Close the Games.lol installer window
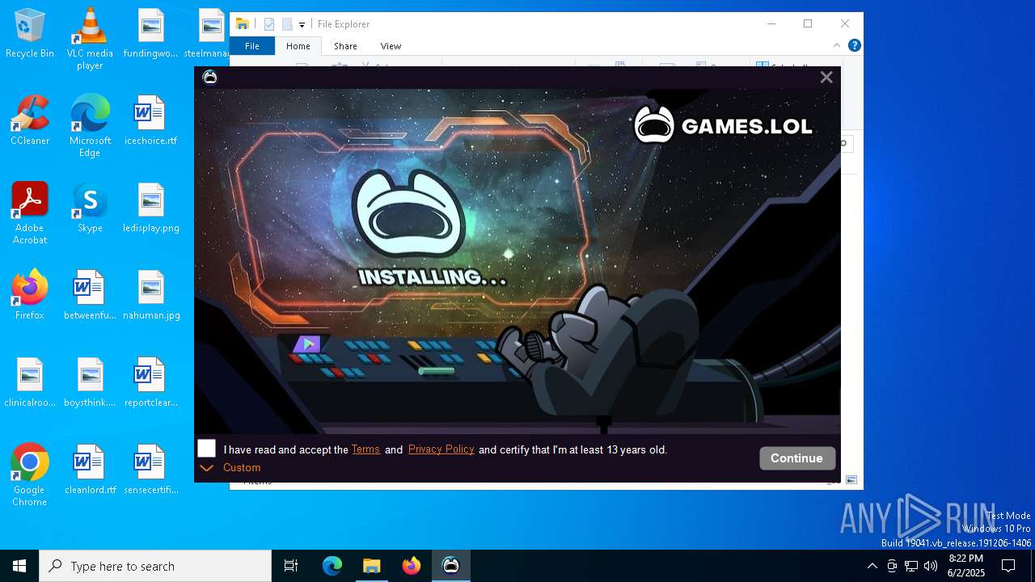 (826, 78)
